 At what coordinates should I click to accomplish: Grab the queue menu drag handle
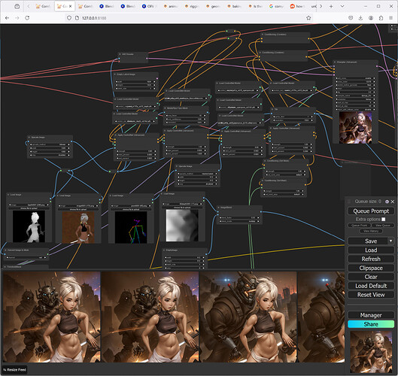(x=349, y=202)
